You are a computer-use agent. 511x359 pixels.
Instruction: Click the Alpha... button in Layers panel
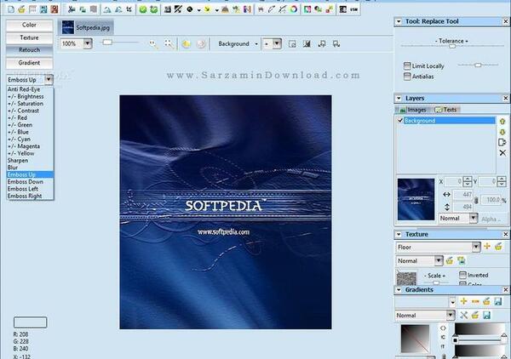click(x=491, y=219)
